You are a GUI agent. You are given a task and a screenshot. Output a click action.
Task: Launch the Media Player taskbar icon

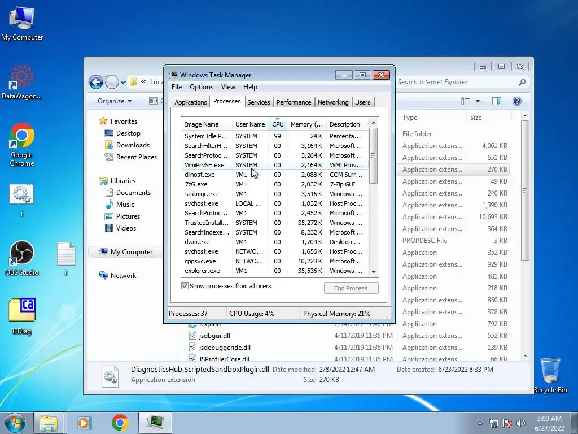coord(84,423)
